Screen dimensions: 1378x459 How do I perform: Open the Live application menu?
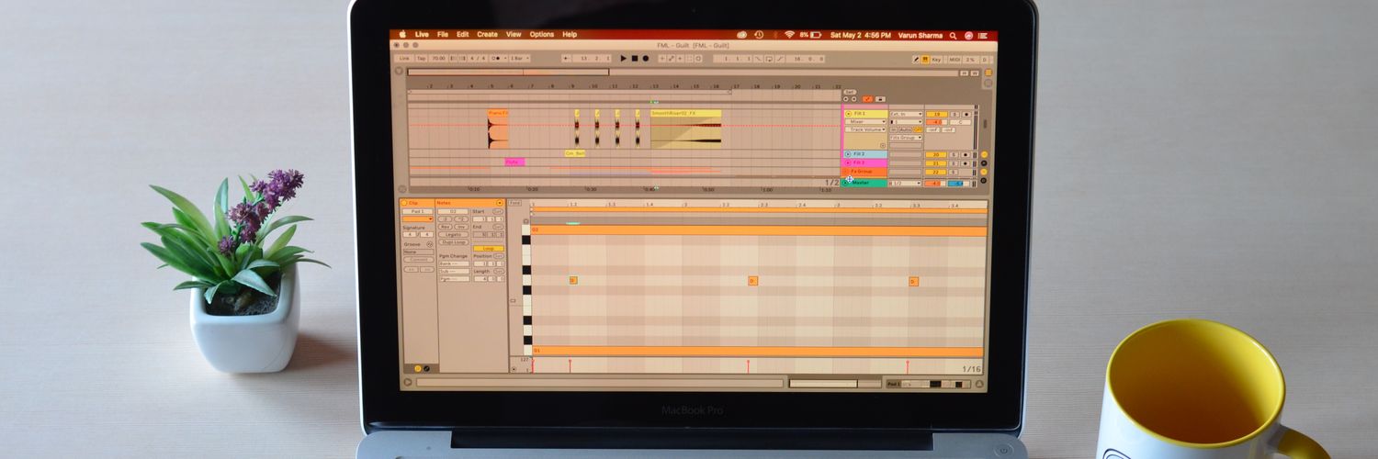422,34
